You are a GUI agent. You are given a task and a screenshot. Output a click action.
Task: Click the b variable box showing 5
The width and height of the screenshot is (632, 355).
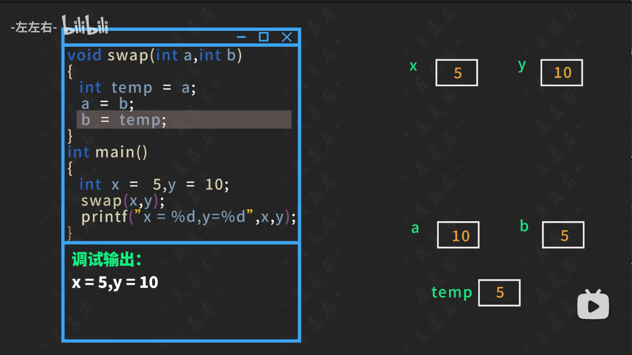(563, 235)
